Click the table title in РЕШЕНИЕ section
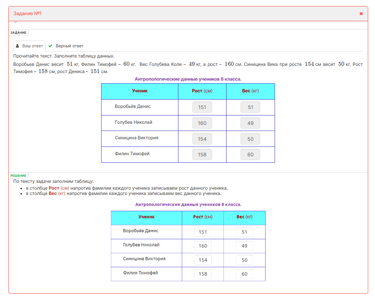This screenshot has width=375, height=296. click(188, 204)
